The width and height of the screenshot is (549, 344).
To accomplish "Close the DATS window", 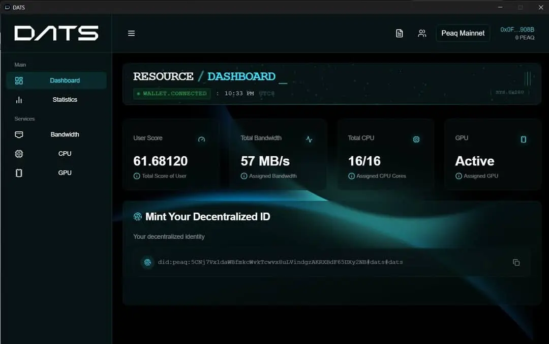I will pyautogui.click(x=540, y=7).
